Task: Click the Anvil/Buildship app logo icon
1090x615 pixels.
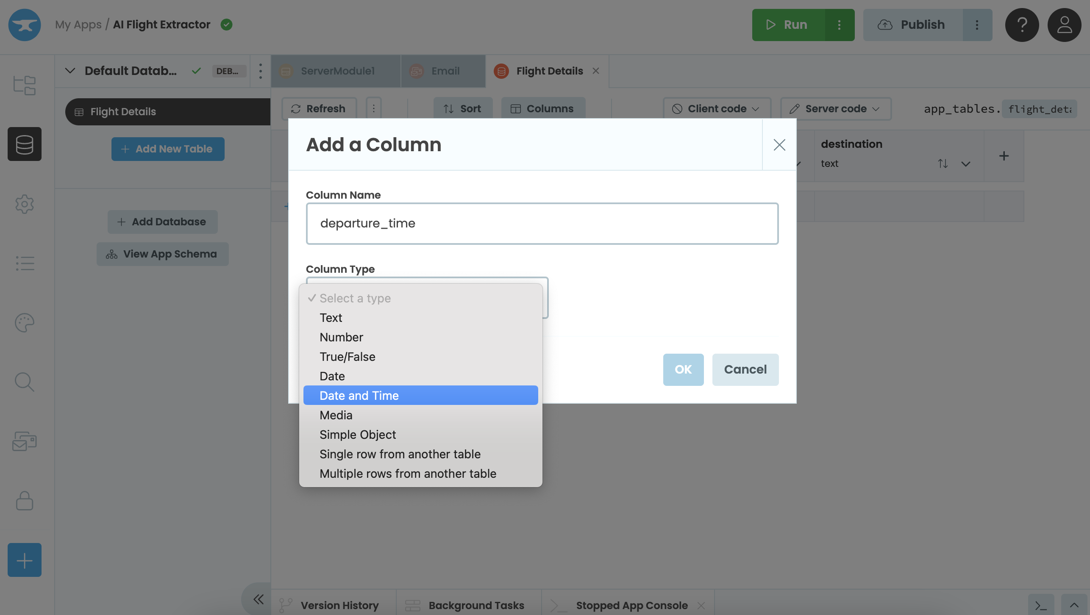Action: point(25,25)
